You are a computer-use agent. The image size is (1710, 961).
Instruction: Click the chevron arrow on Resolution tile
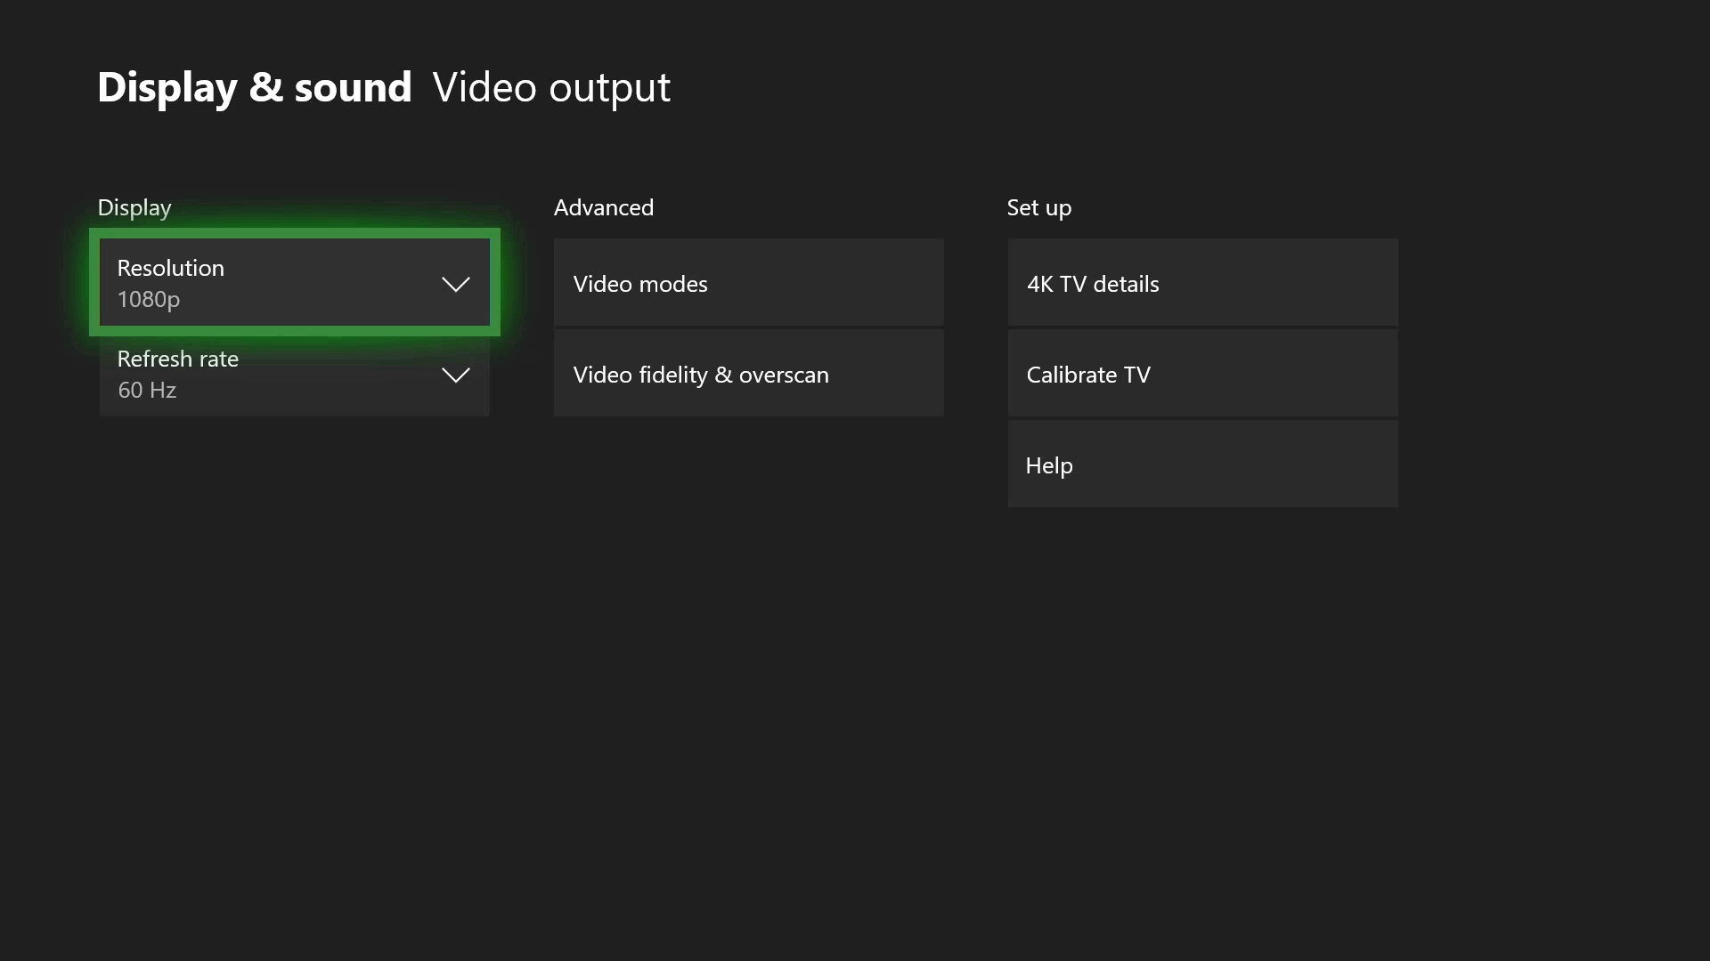(x=455, y=284)
